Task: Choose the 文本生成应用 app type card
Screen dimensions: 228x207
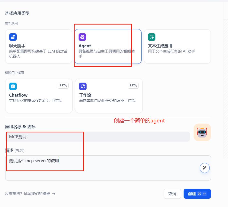Action: click(177, 47)
